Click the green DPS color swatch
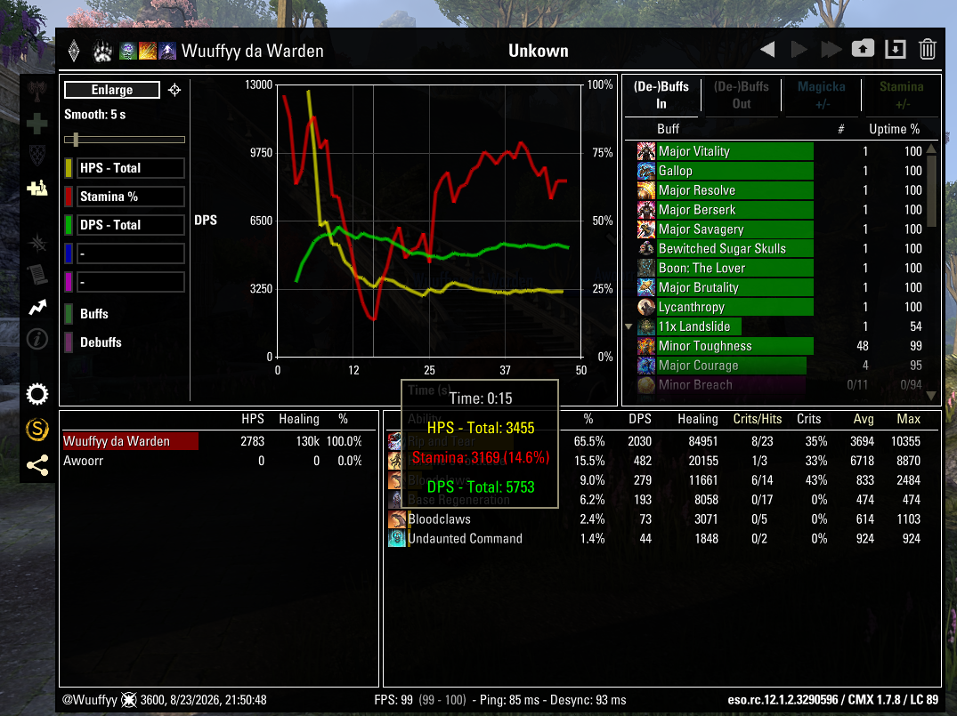This screenshot has width=957, height=716. 69,225
